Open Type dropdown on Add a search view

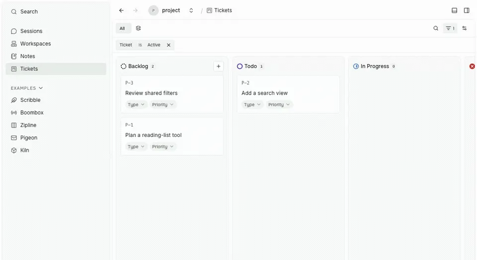(252, 105)
